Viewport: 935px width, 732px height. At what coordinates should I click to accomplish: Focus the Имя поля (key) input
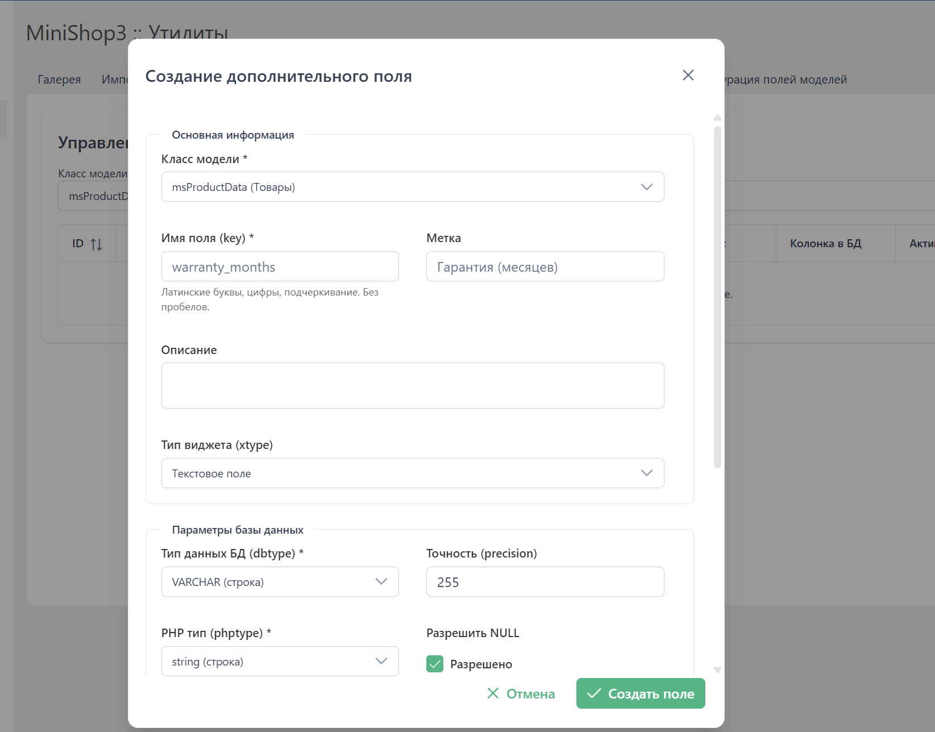[x=280, y=267]
